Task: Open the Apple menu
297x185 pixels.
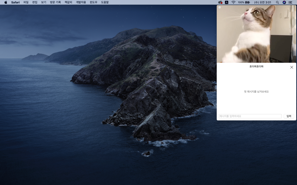Action: point(6,2)
